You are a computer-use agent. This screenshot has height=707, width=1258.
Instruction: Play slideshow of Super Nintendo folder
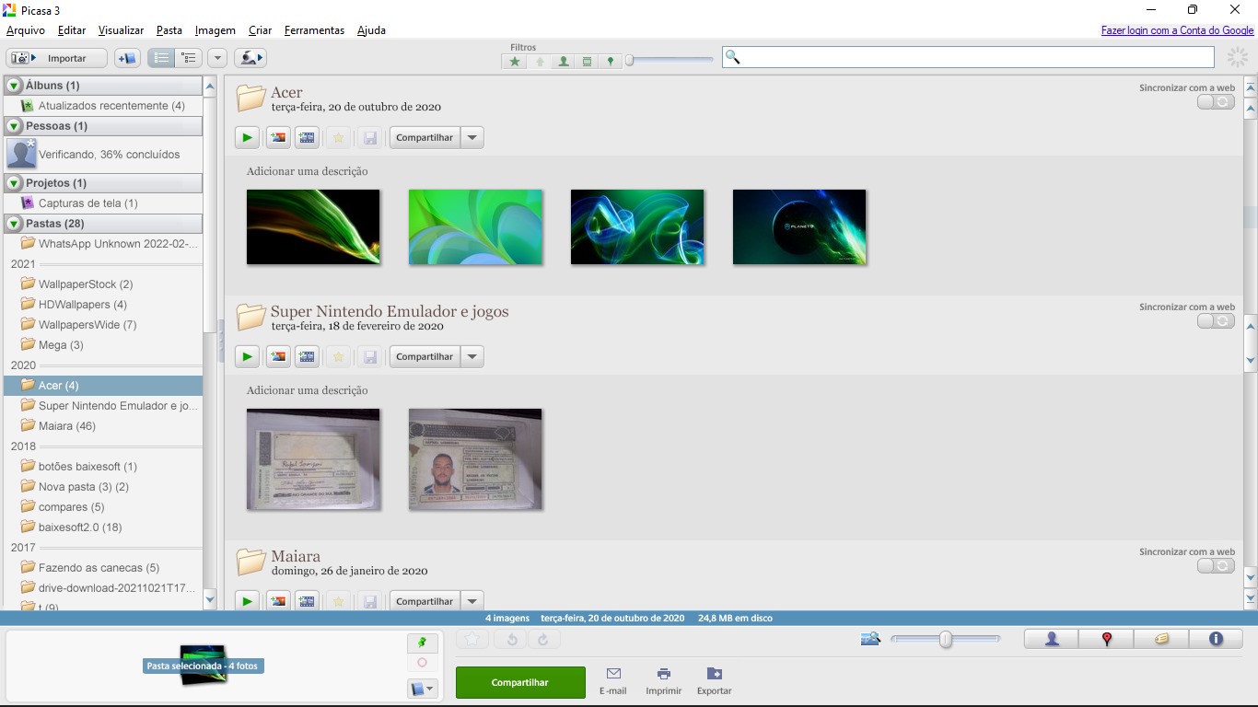(x=247, y=356)
